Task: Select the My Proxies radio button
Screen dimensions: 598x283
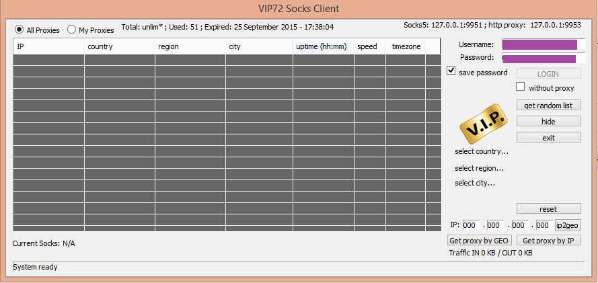Action: (71, 30)
